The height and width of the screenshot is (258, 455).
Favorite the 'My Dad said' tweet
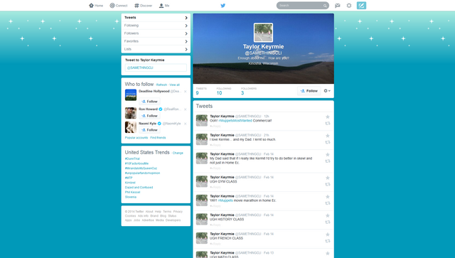coord(328,155)
